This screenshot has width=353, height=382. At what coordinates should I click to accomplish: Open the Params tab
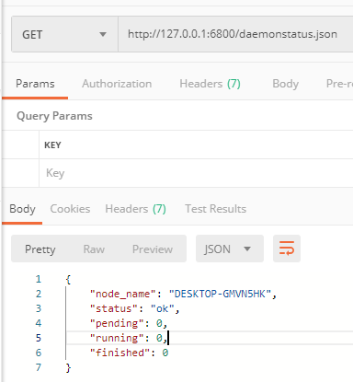[35, 84]
